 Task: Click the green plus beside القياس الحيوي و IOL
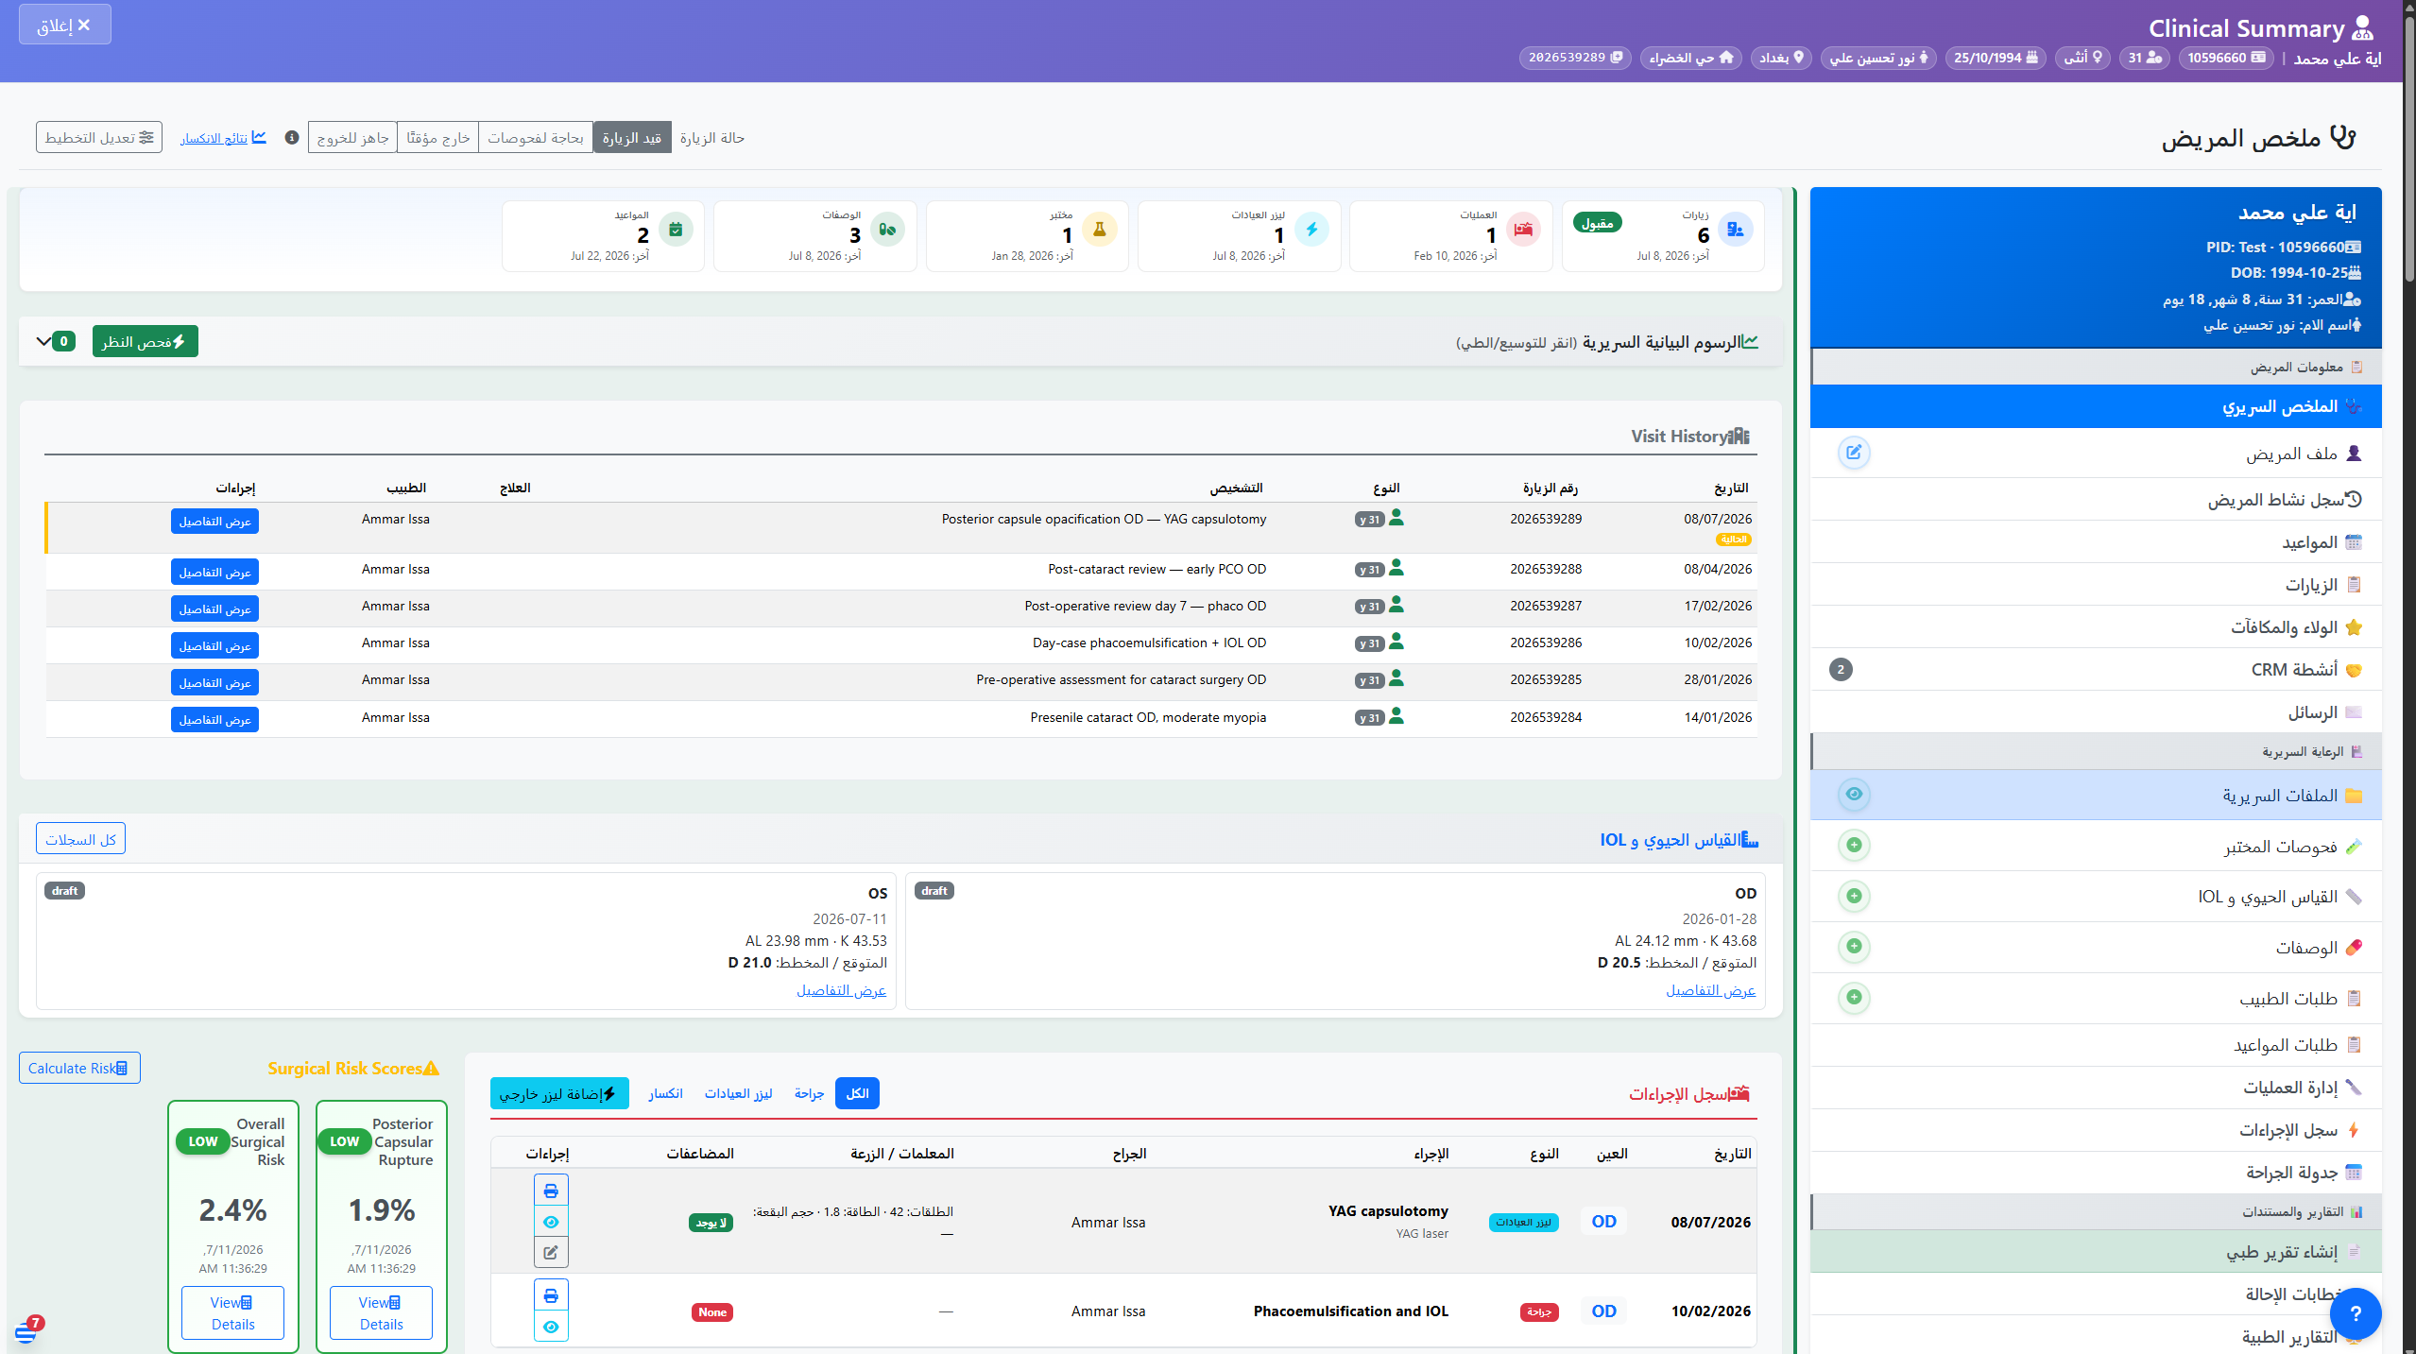point(1854,896)
